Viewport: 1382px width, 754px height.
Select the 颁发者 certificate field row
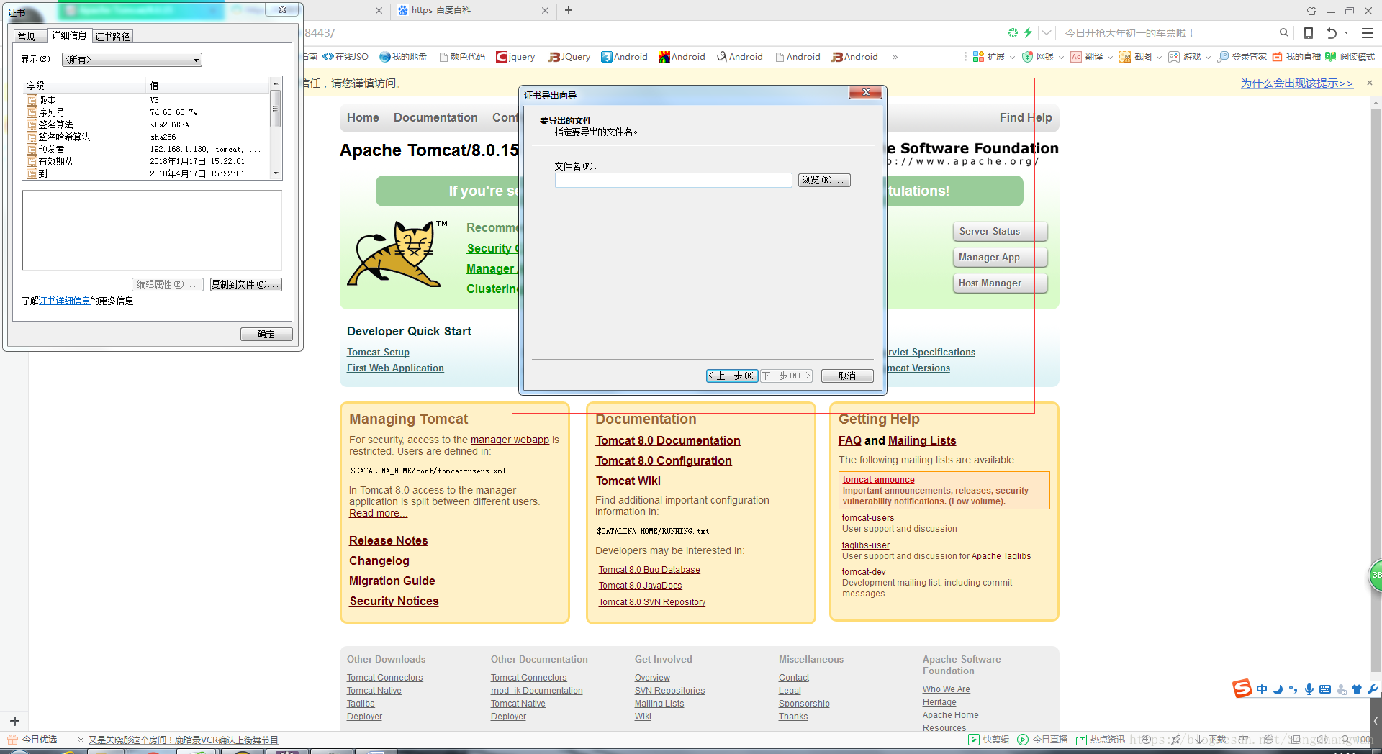tap(147, 149)
